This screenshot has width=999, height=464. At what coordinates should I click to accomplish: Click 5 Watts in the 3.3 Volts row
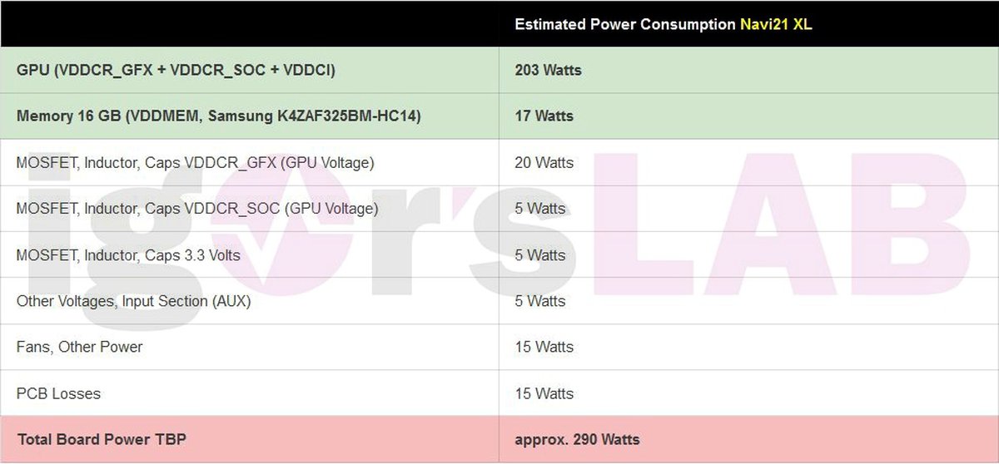(539, 255)
